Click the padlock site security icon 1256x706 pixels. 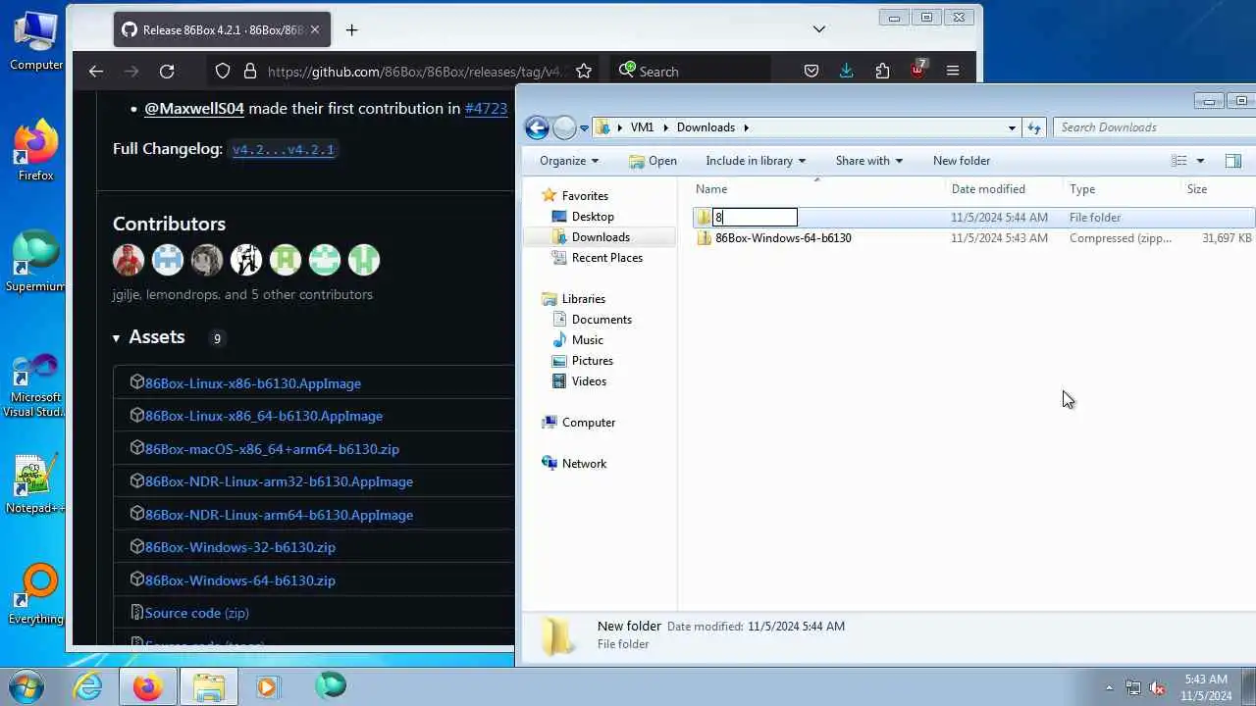click(x=249, y=71)
